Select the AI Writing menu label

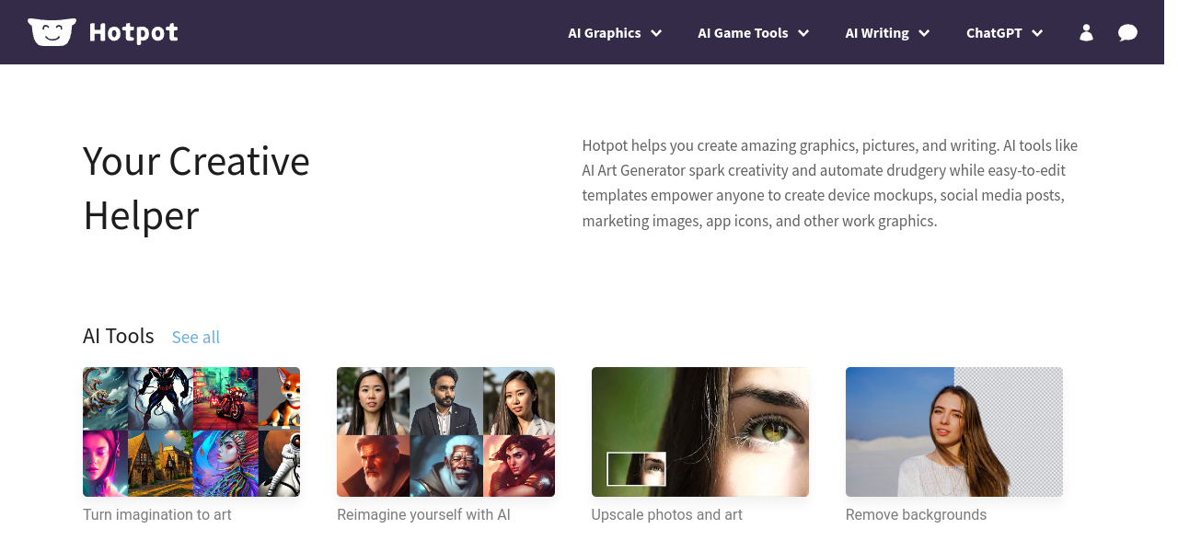877,33
